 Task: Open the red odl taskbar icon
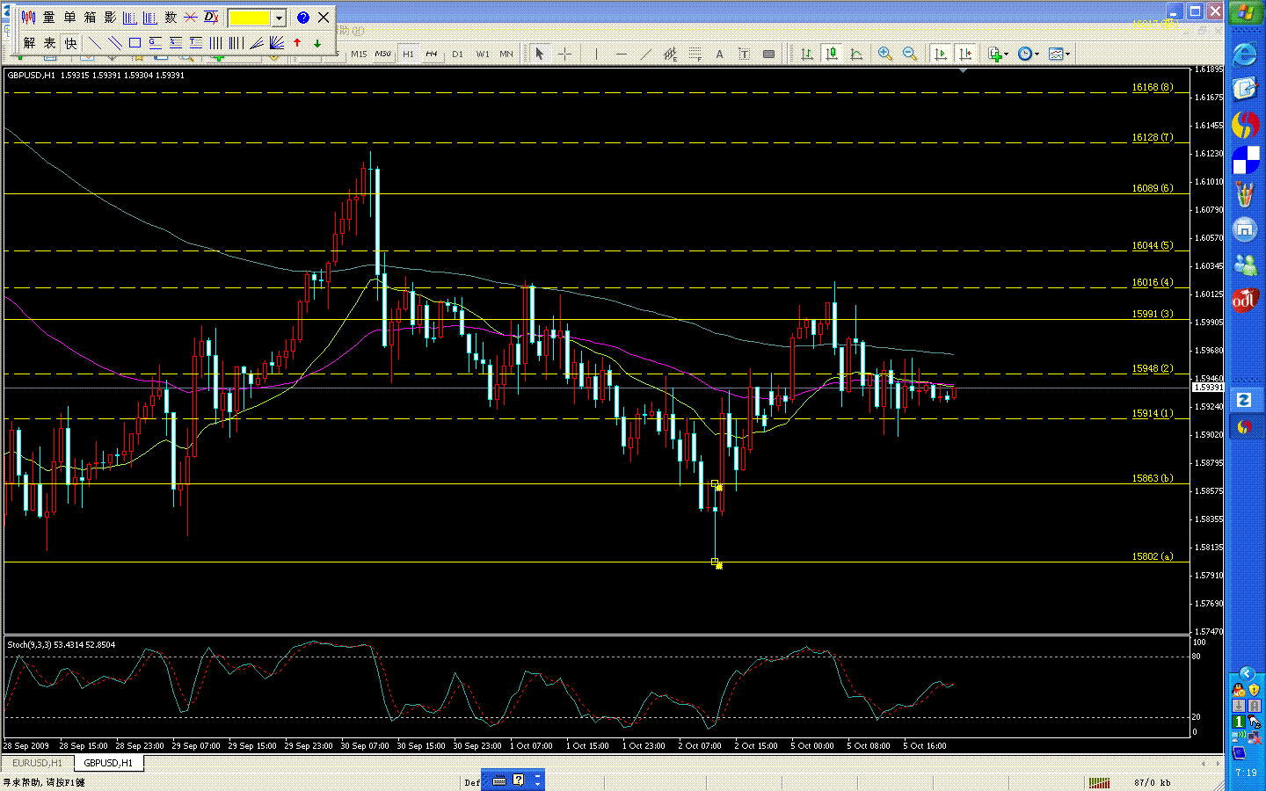[x=1245, y=301]
